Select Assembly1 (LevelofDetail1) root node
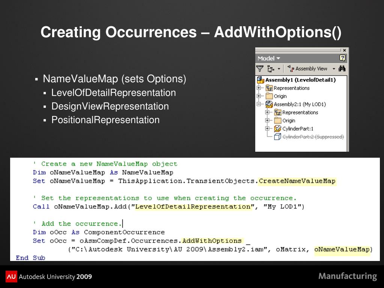 pyautogui.click(x=301, y=80)
